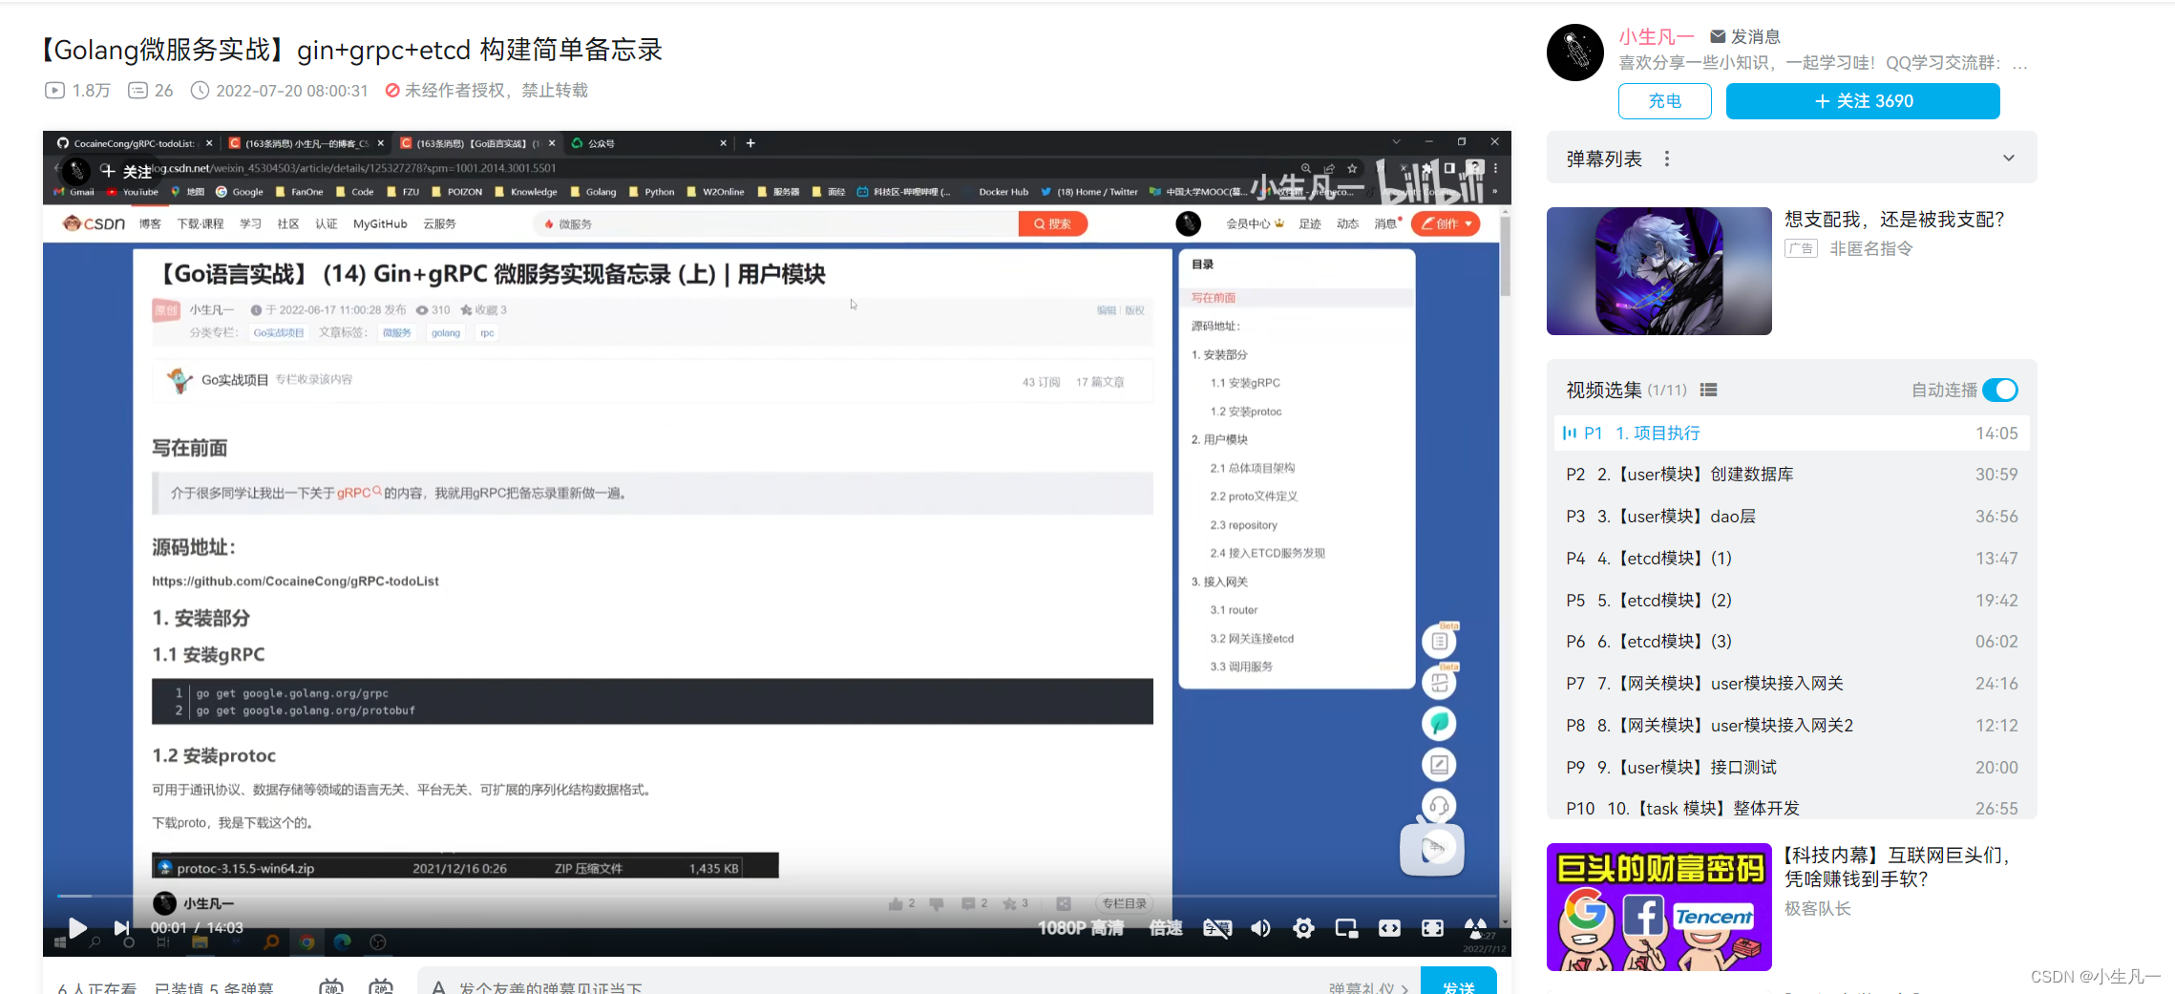
Task: Mute the player volume
Action: tap(1260, 928)
